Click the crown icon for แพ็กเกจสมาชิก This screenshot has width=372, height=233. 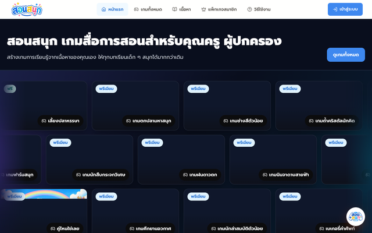coord(203,9)
